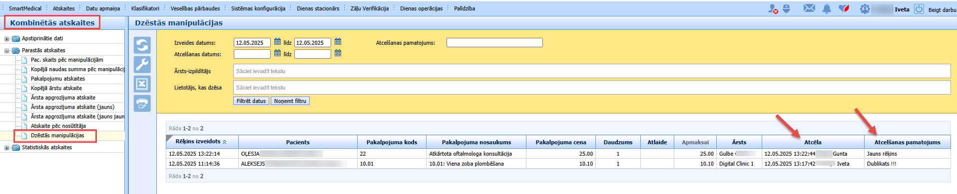957x194 pixels.
Task: Open the Pakalpojumu atskaites report
Action: click(x=58, y=79)
